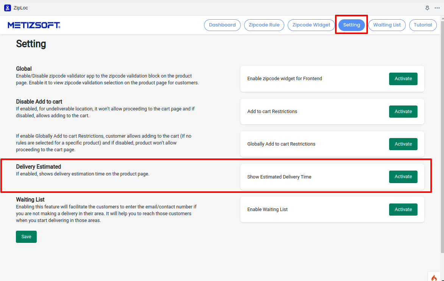Click the ZipLoc app icon
Screen dimensions: 444x281
coord(8,8)
